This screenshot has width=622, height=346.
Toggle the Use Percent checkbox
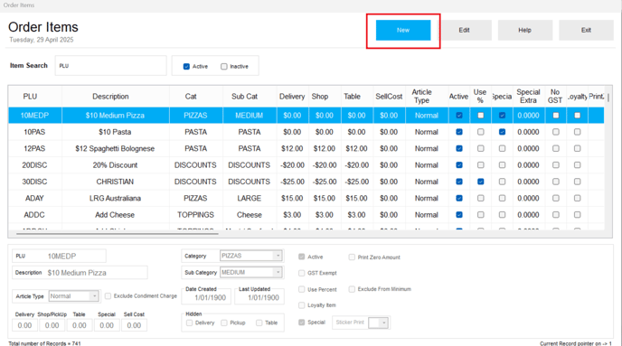301,289
